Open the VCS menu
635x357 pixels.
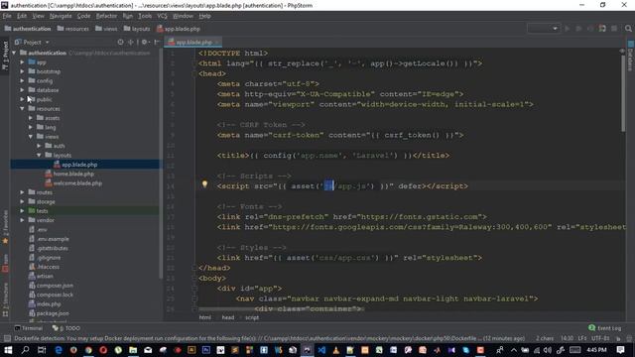click(x=162, y=16)
